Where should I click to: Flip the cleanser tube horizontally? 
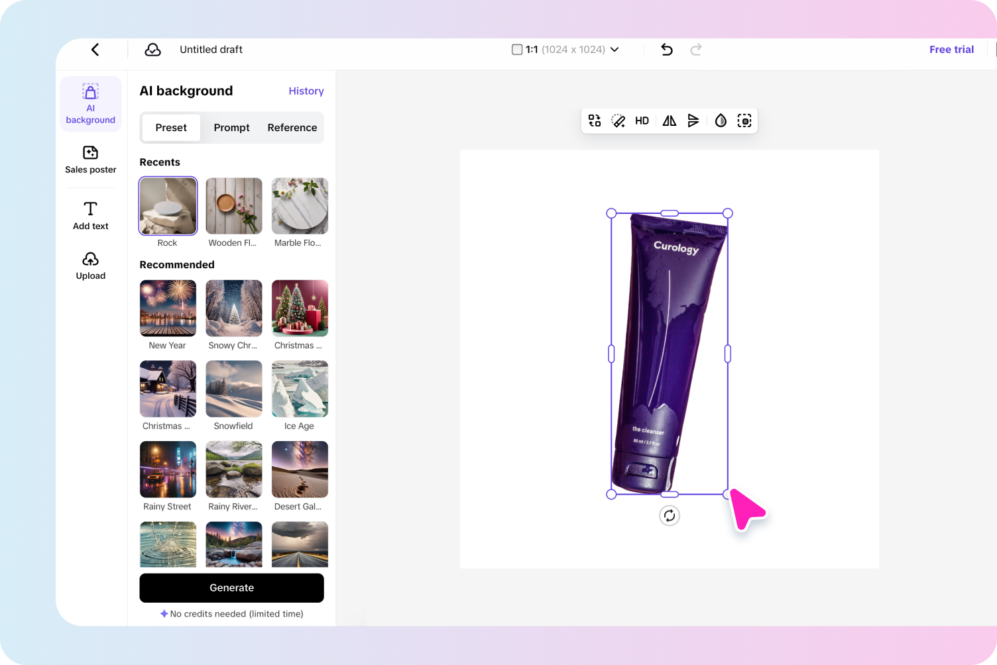tap(669, 121)
